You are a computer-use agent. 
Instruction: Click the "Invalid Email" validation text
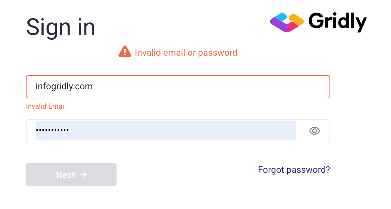coord(46,106)
